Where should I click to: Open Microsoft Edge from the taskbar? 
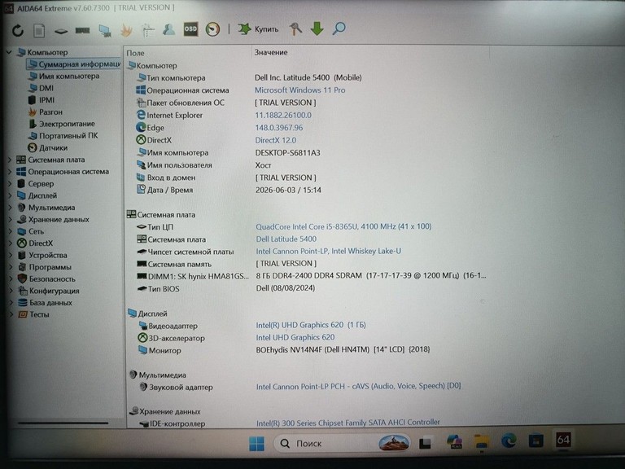(x=509, y=441)
